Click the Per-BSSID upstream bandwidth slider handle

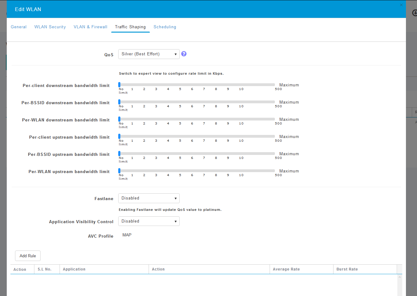pos(119,154)
